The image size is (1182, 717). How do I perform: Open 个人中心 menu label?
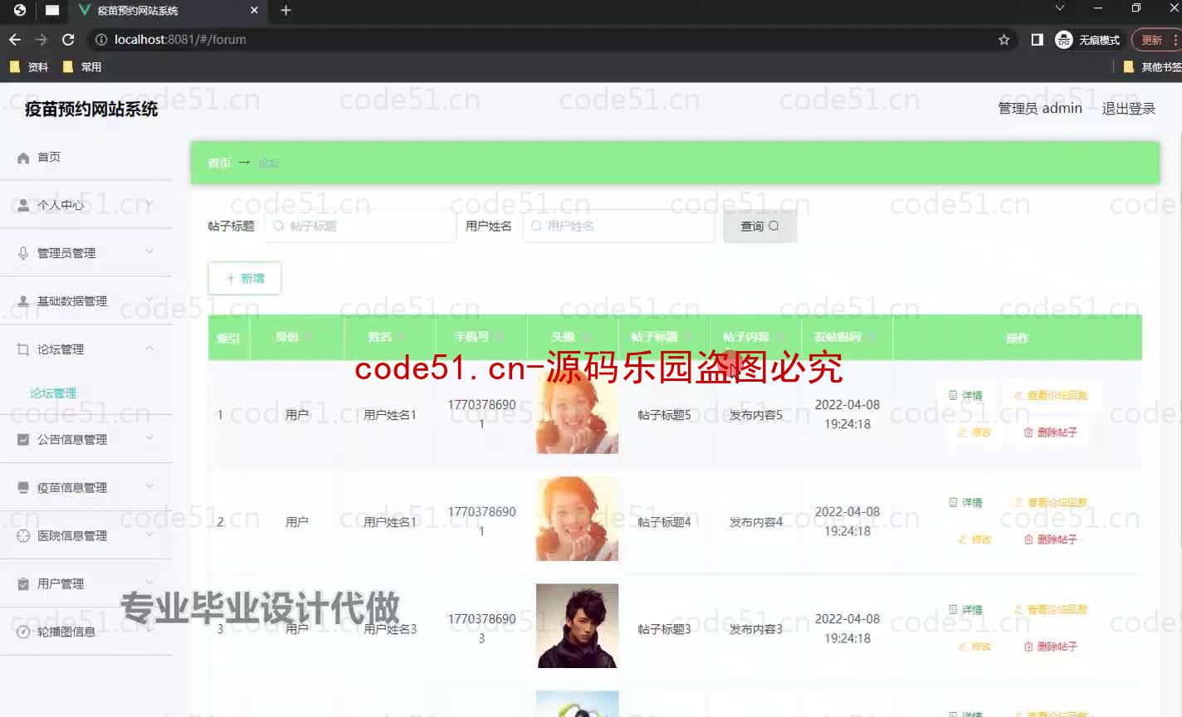(x=61, y=205)
